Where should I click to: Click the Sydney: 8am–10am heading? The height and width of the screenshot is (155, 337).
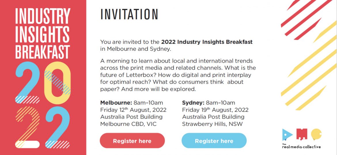[209, 102]
